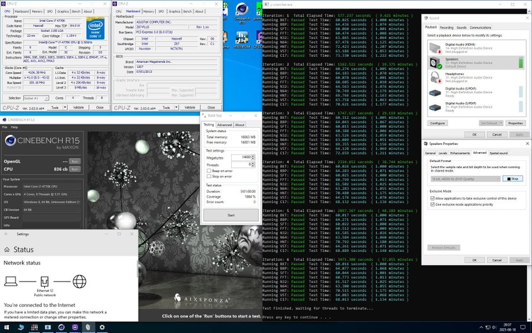
Task: Open the Default Format sample rate dropdown
Action: [465, 178]
